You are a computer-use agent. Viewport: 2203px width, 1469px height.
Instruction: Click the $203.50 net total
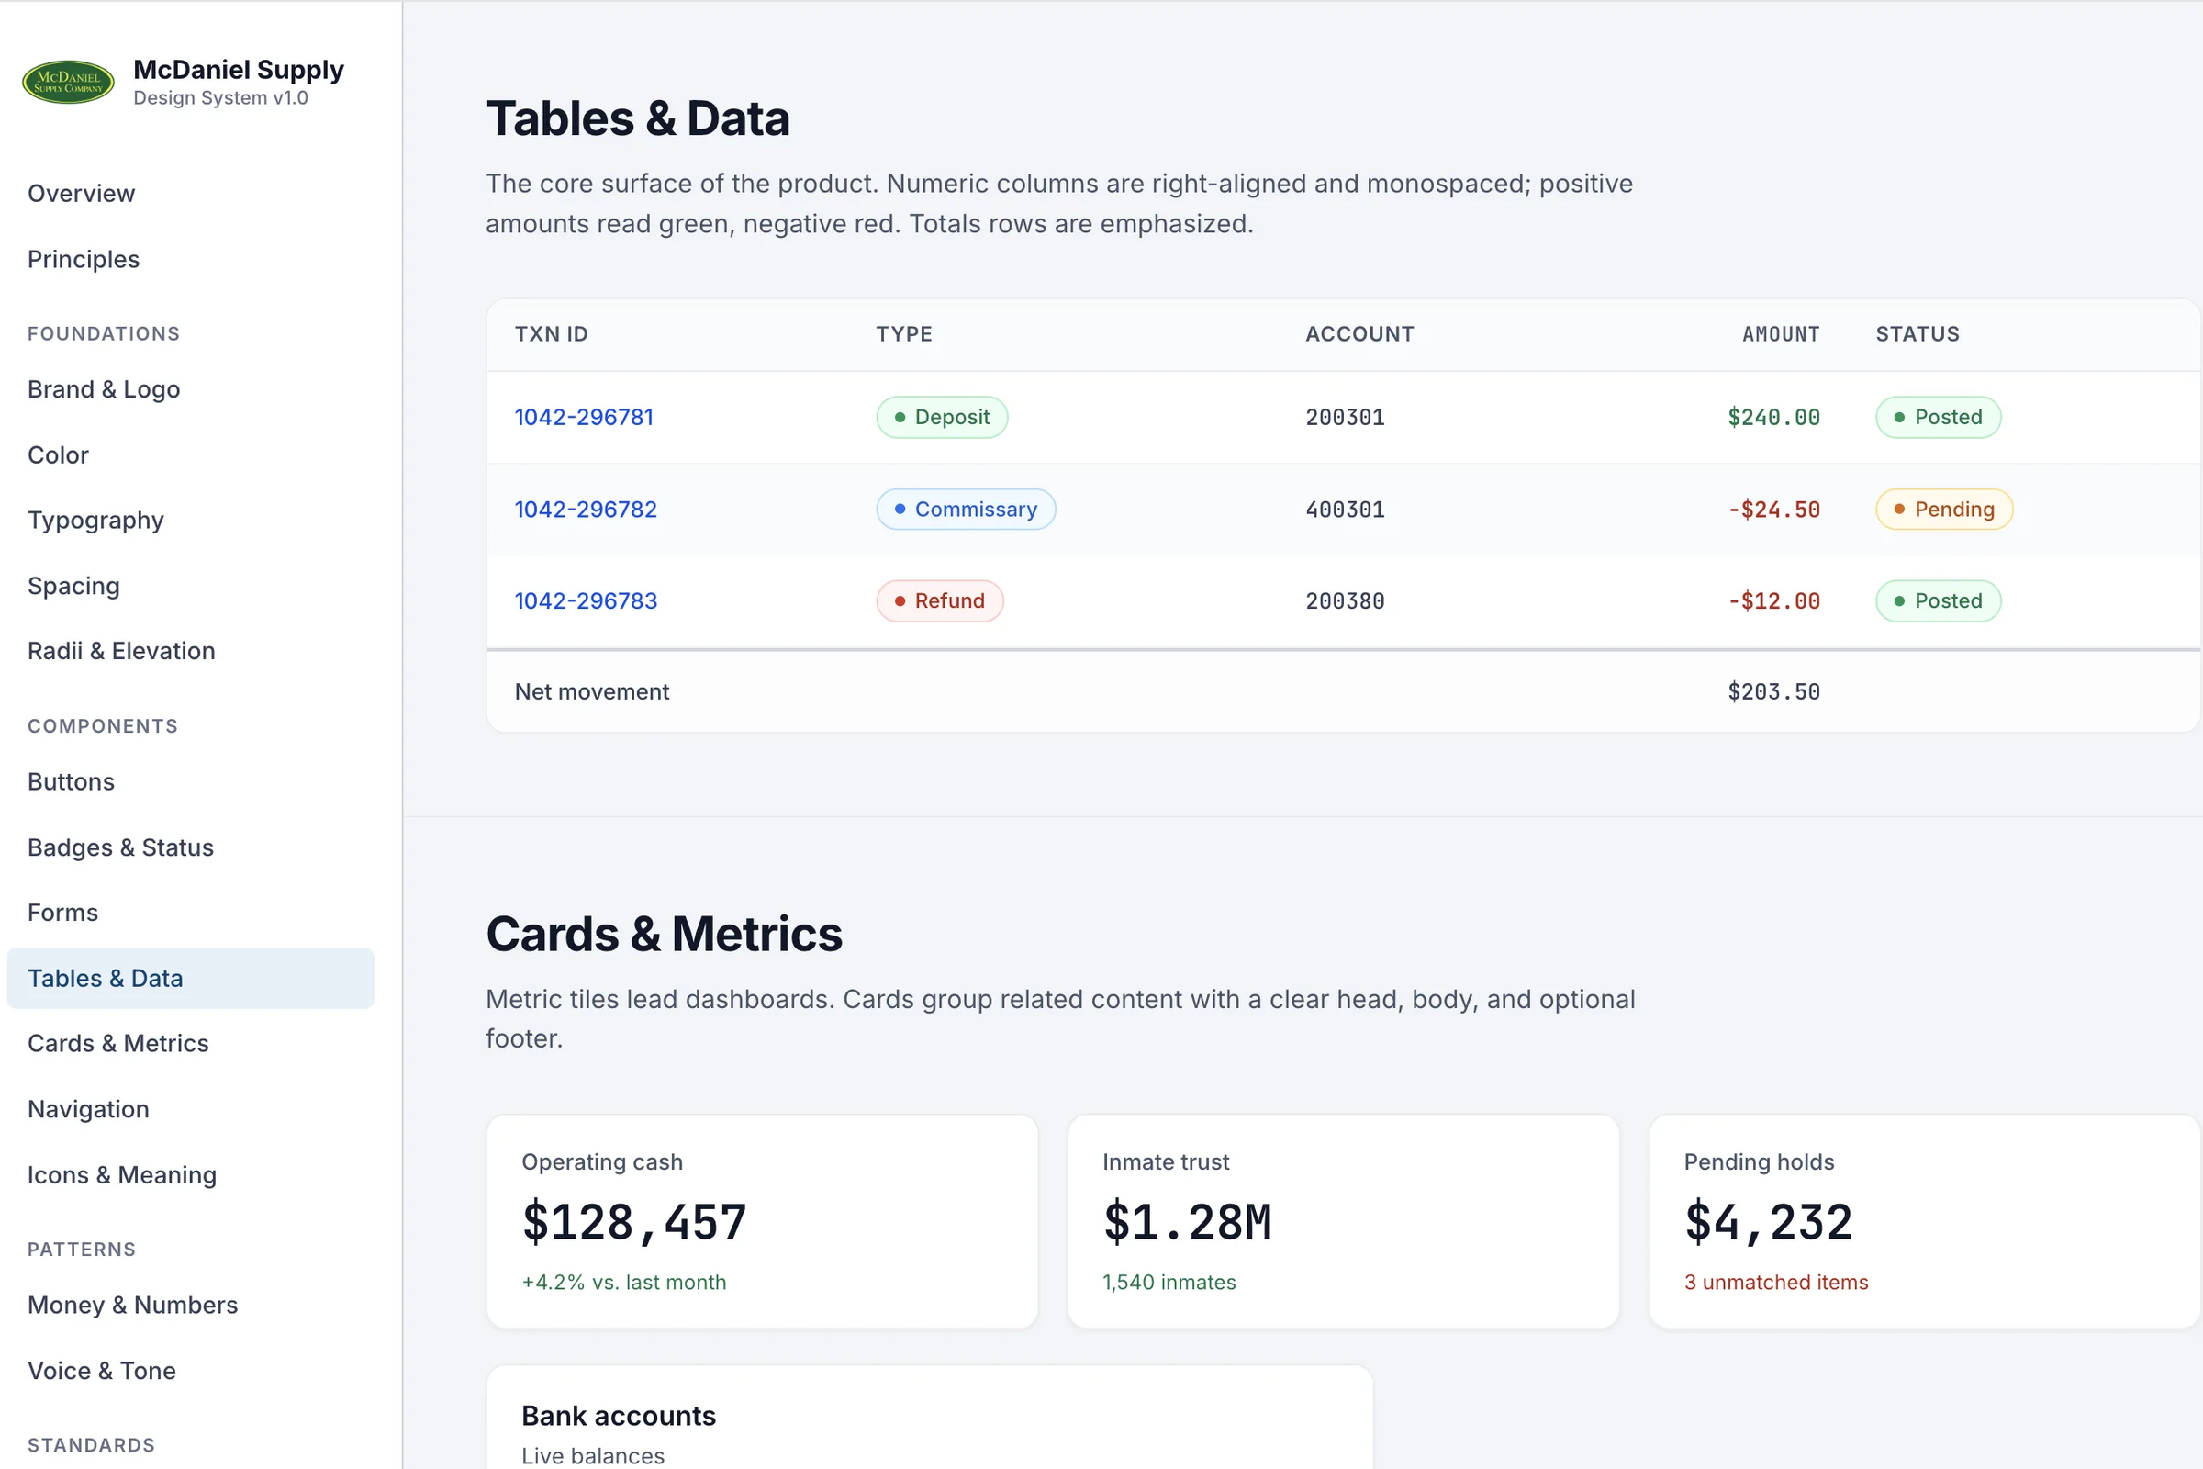[1774, 691]
